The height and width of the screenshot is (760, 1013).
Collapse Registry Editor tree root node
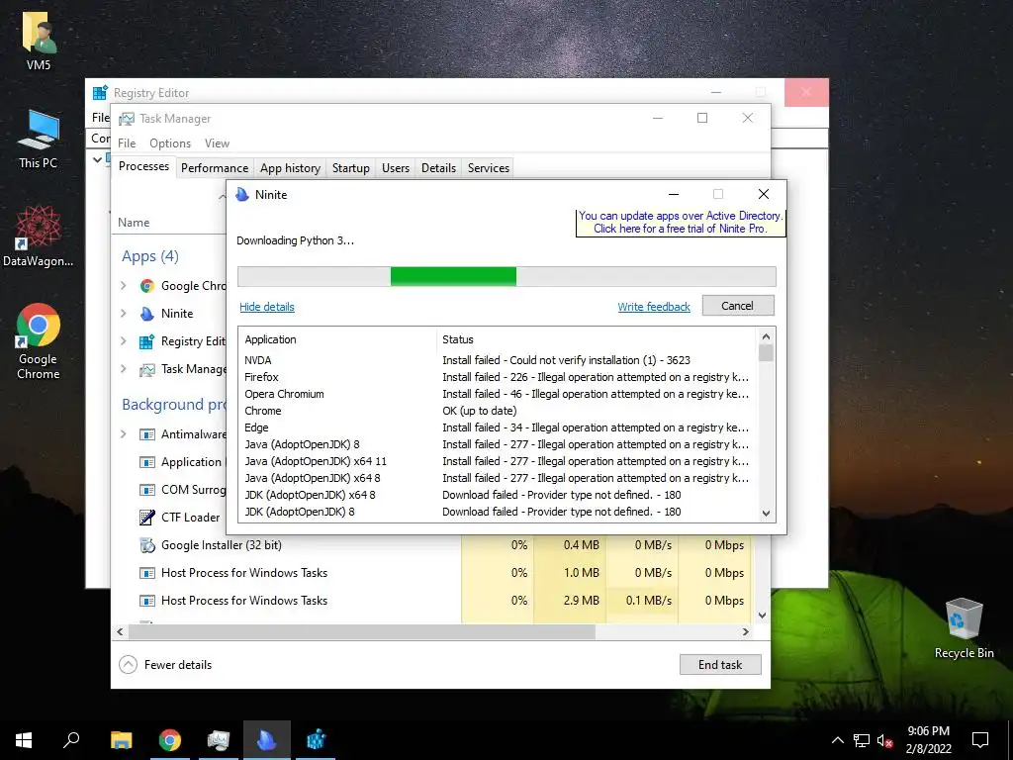coord(97,159)
